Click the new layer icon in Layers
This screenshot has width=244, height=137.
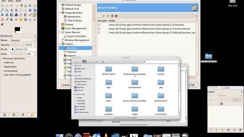(210, 130)
